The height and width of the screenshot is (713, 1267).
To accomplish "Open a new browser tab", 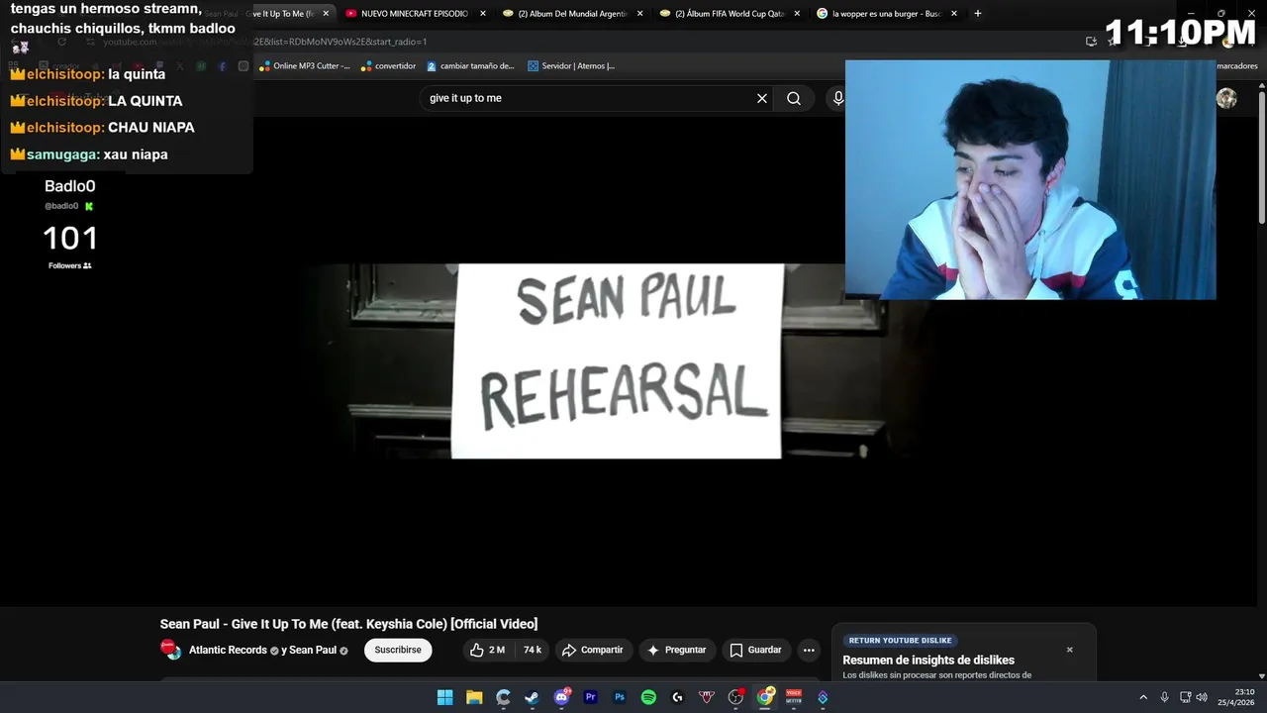I will tap(977, 14).
